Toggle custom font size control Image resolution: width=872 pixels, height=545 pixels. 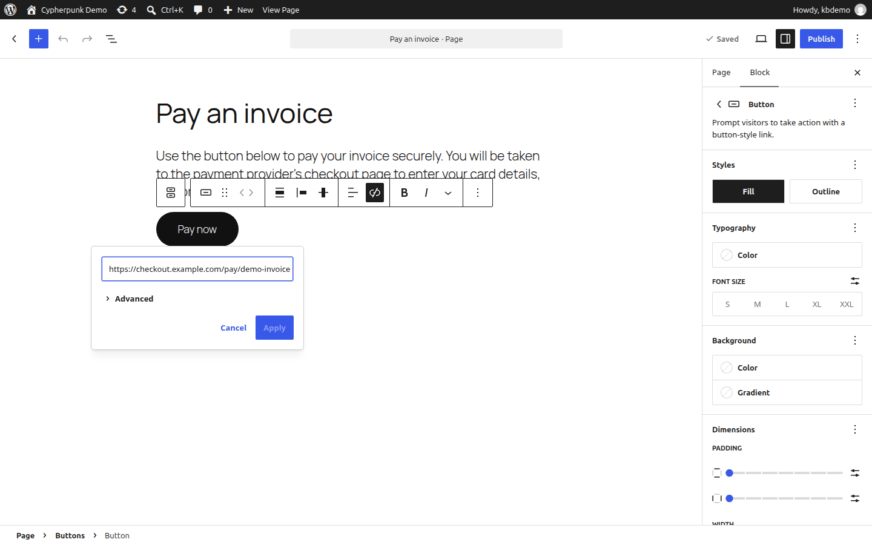[855, 281]
